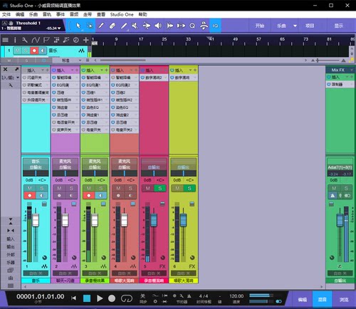
Task: Open the marker track flag icon
Action: pos(46,40)
